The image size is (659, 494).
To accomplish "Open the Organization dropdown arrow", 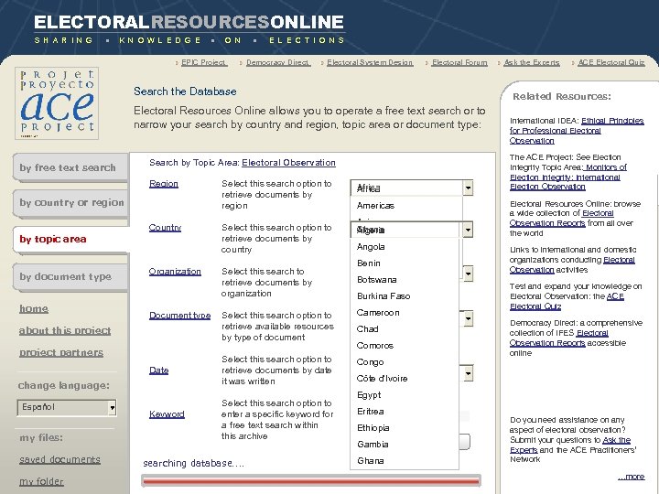I will click(x=468, y=274).
